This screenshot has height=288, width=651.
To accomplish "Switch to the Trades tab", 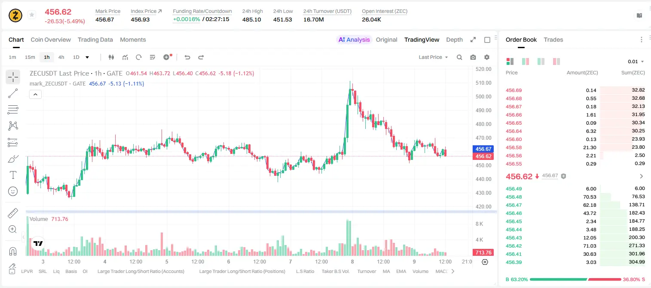I will [553, 40].
